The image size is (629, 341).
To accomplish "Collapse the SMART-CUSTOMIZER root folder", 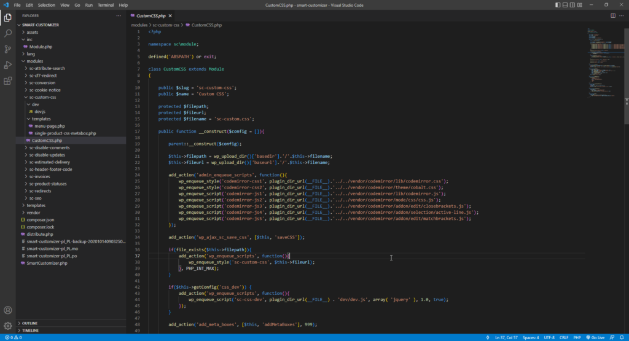I will [40, 25].
